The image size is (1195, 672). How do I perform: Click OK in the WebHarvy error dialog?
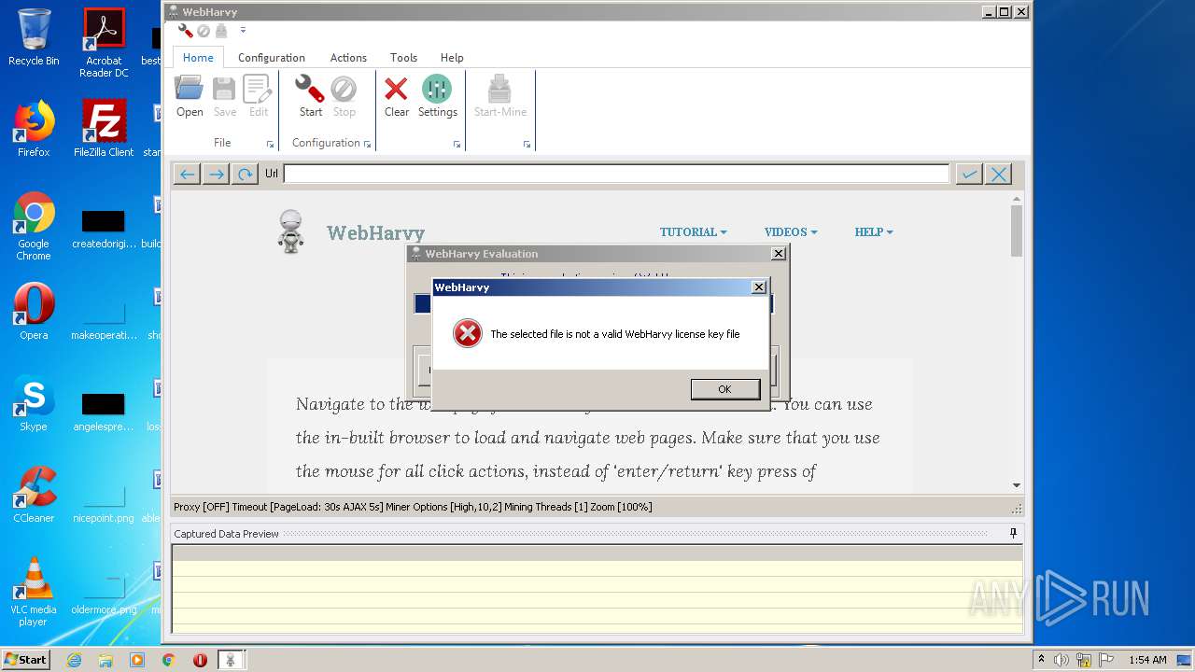[x=724, y=389]
